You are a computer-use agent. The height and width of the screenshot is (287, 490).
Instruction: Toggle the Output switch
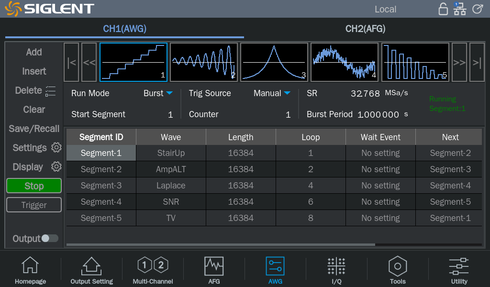(49, 238)
